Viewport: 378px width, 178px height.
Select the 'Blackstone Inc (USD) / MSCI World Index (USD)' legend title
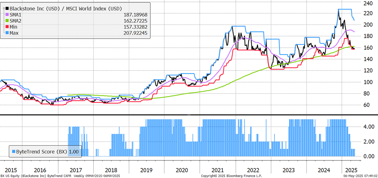coord(66,8)
